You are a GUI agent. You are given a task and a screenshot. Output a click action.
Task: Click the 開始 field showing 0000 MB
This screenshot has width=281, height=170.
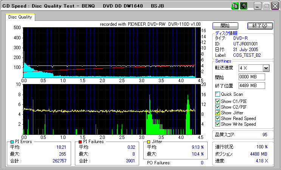252,77
